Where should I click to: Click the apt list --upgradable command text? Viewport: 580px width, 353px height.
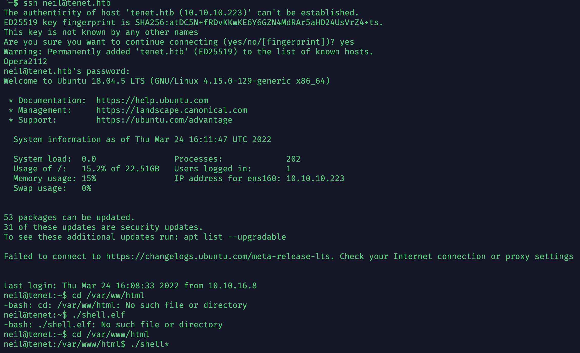235,237
